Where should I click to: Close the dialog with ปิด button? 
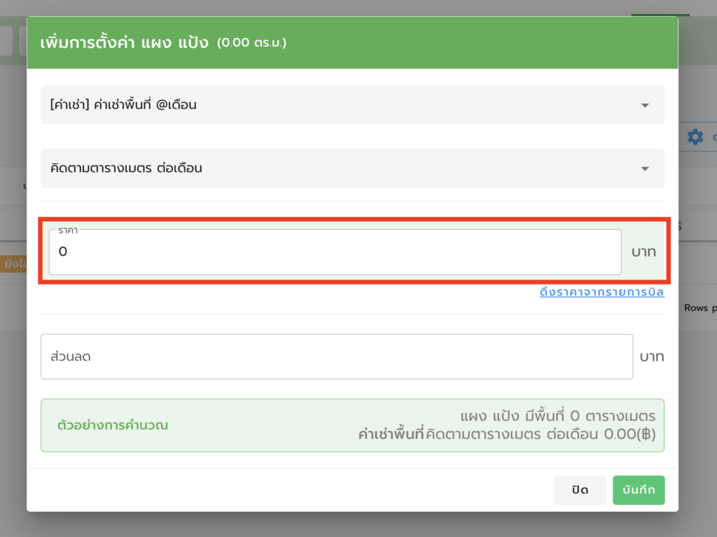click(x=580, y=490)
